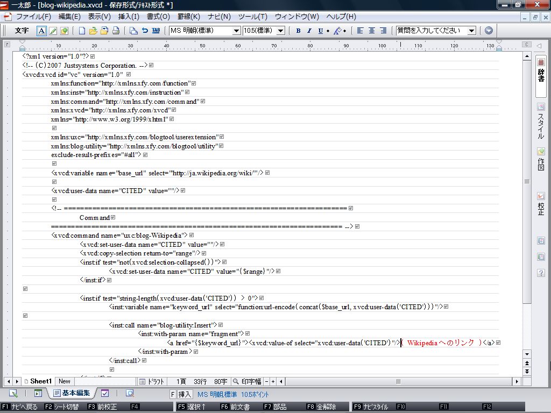This screenshot has width=551, height=413.
Task: Click the side panel help question-mark icon
Action: (541, 273)
